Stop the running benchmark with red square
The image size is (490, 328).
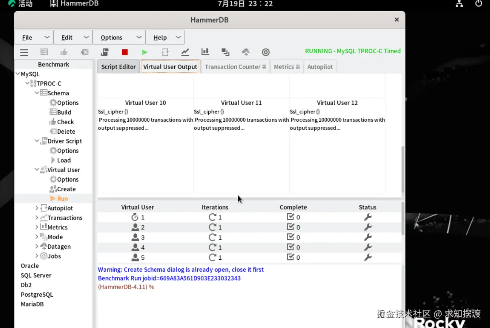tap(125, 52)
